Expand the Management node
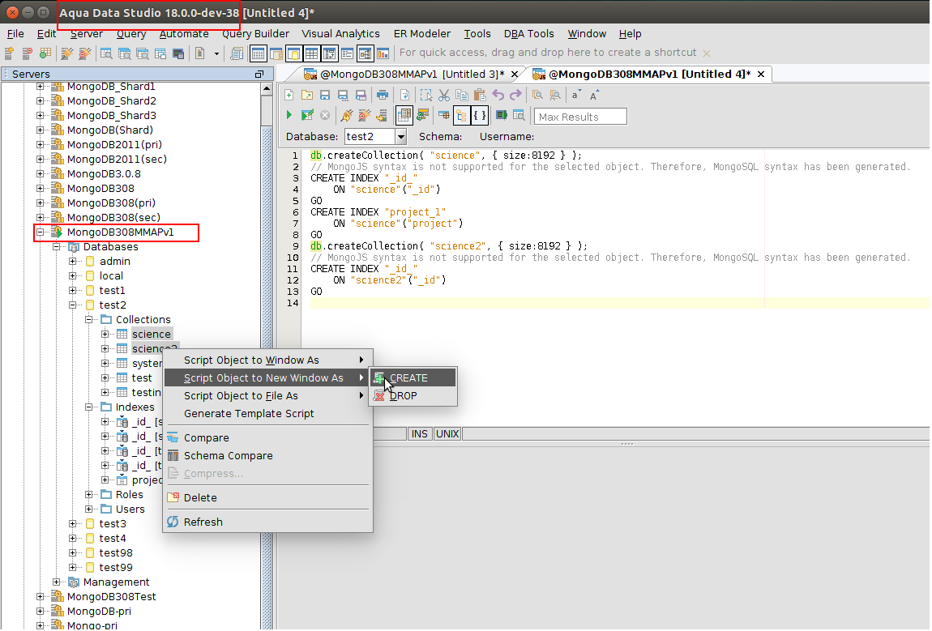 [57, 582]
